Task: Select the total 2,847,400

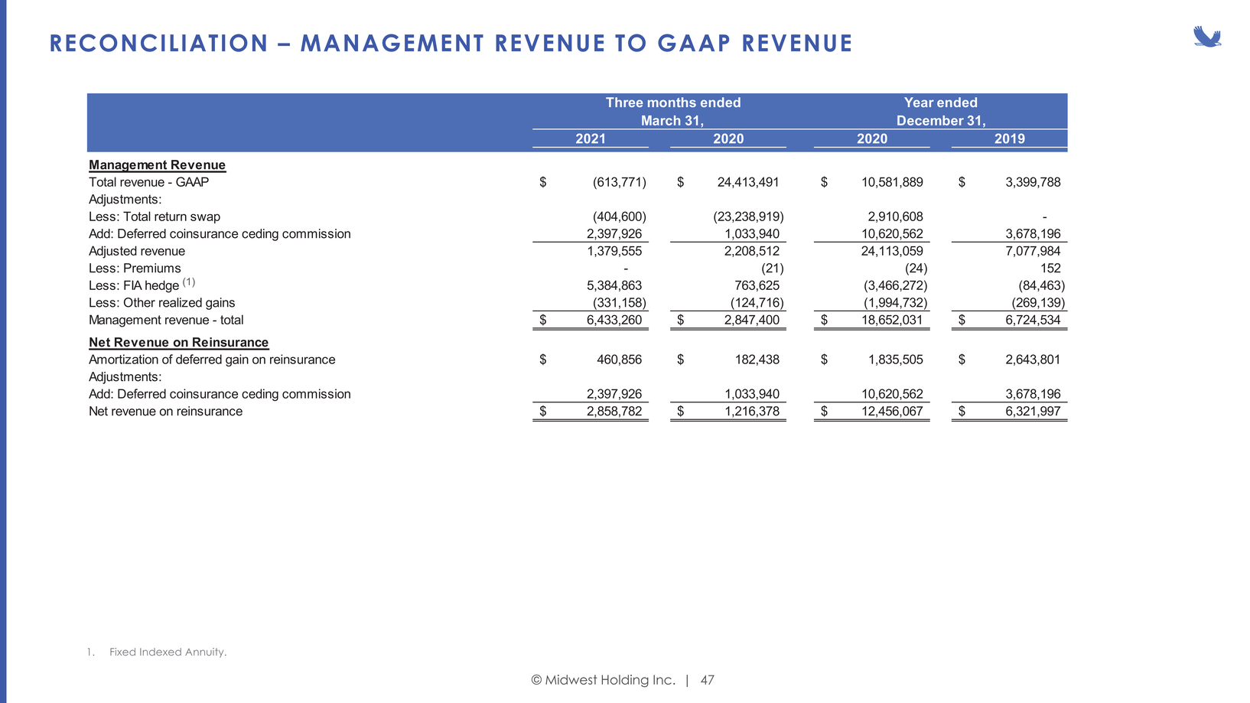Action: pos(752,320)
